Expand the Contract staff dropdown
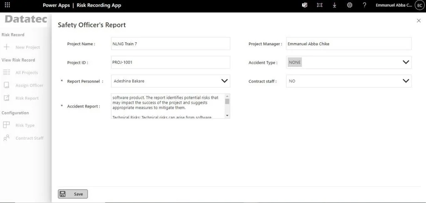This screenshot has width=426, height=203. [406, 81]
